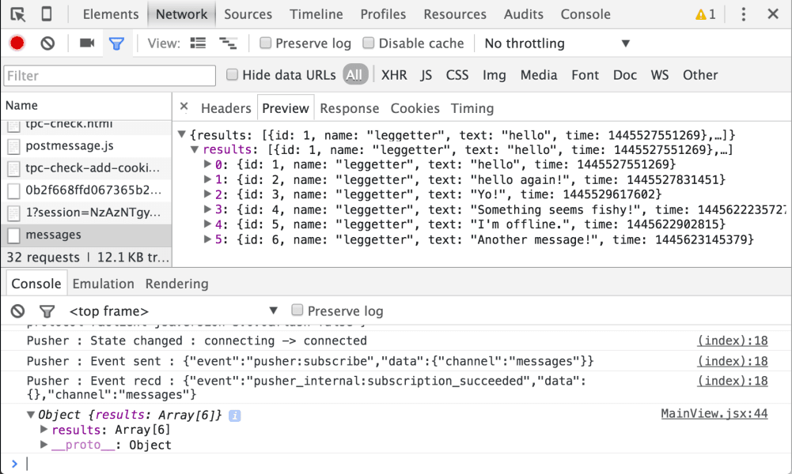Clear the console with the block icon
792x474 pixels.
[17, 311]
